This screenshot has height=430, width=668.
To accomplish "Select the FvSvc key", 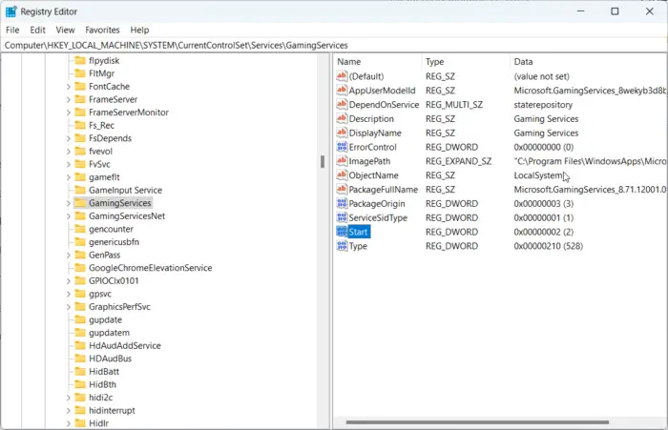I will point(99,164).
